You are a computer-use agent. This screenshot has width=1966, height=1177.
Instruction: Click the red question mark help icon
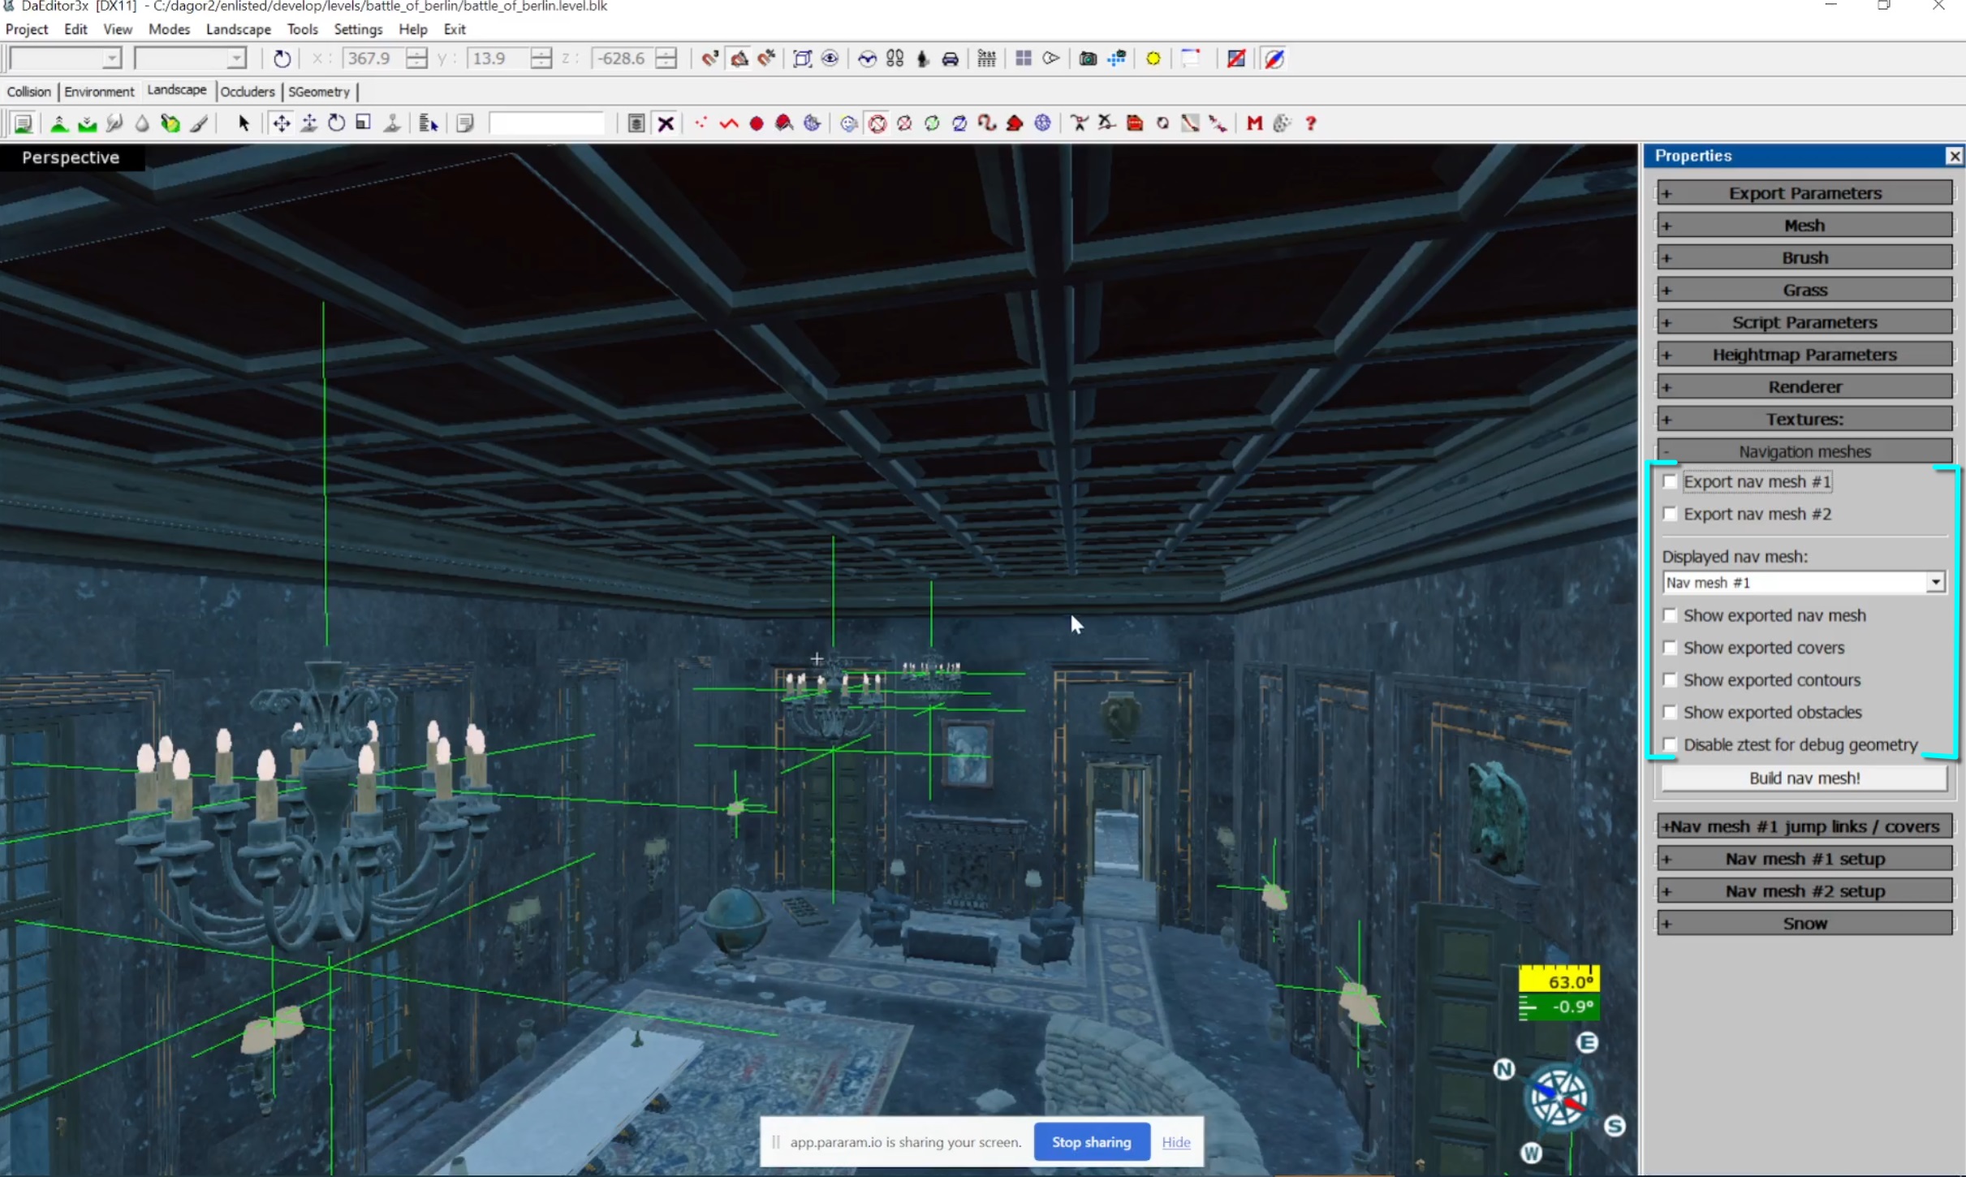[1310, 123]
